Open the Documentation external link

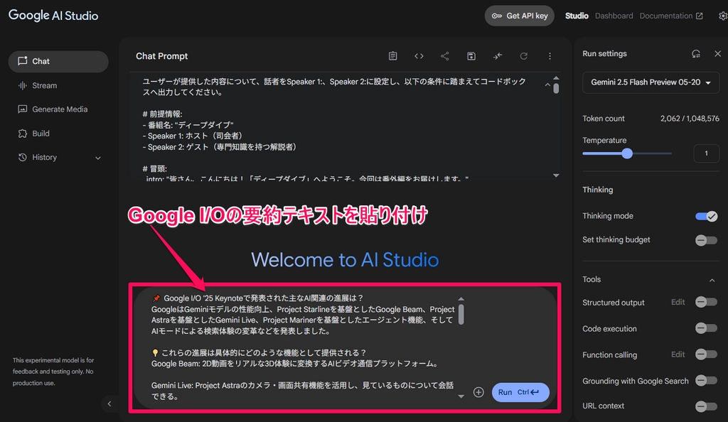[x=671, y=16]
